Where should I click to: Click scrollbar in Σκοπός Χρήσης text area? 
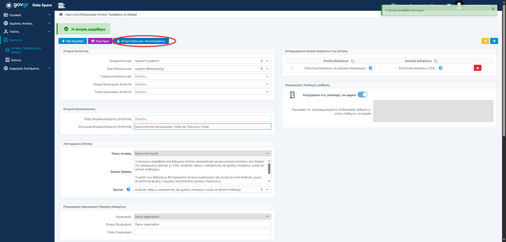pyautogui.click(x=269, y=169)
